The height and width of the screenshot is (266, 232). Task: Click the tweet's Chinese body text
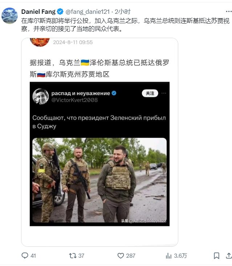(x=125, y=25)
